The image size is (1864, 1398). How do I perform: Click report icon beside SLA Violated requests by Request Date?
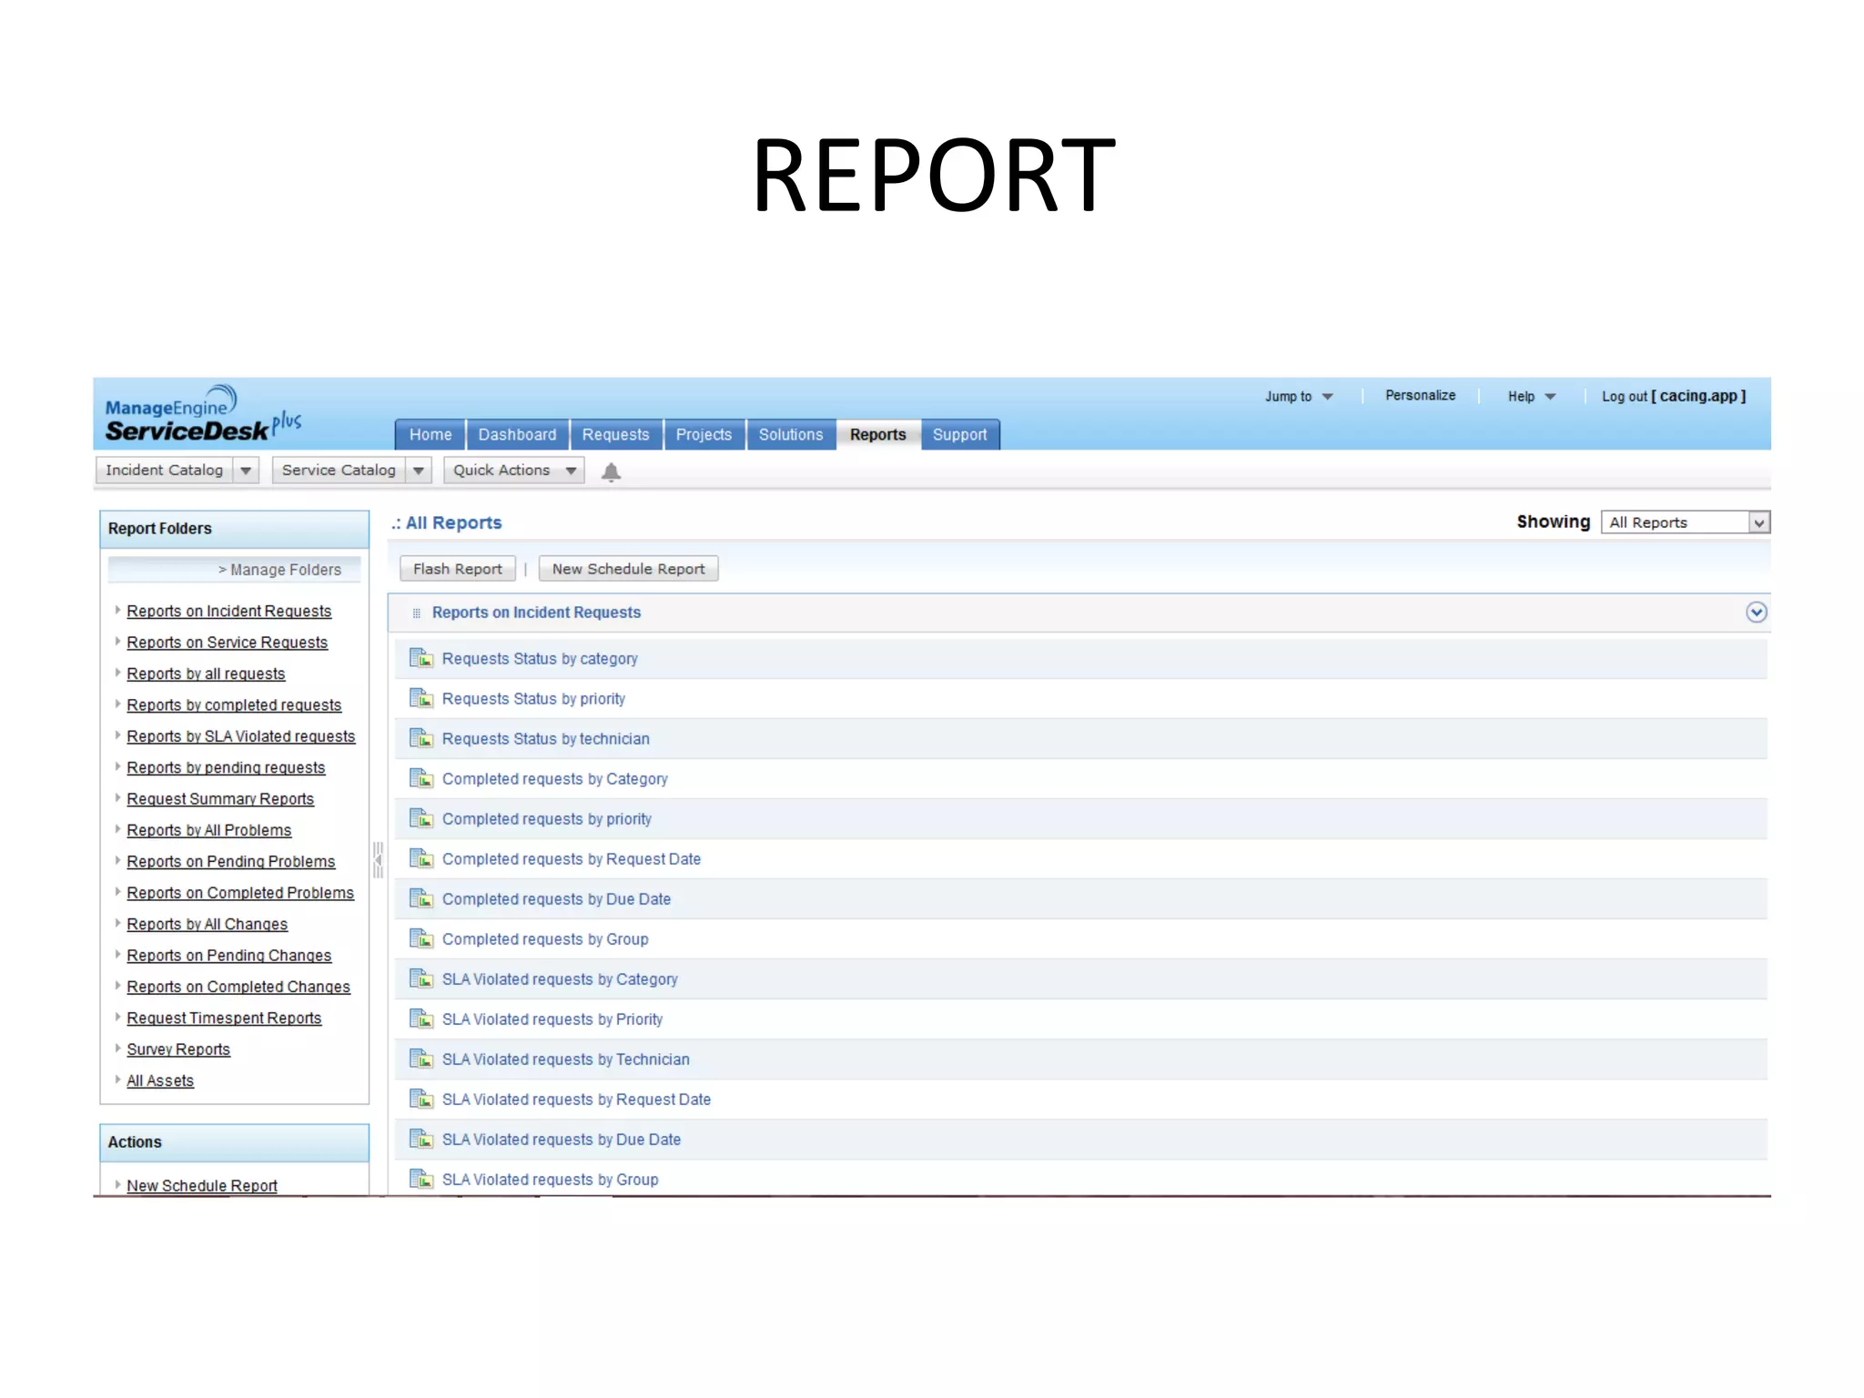pos(420,1099)
